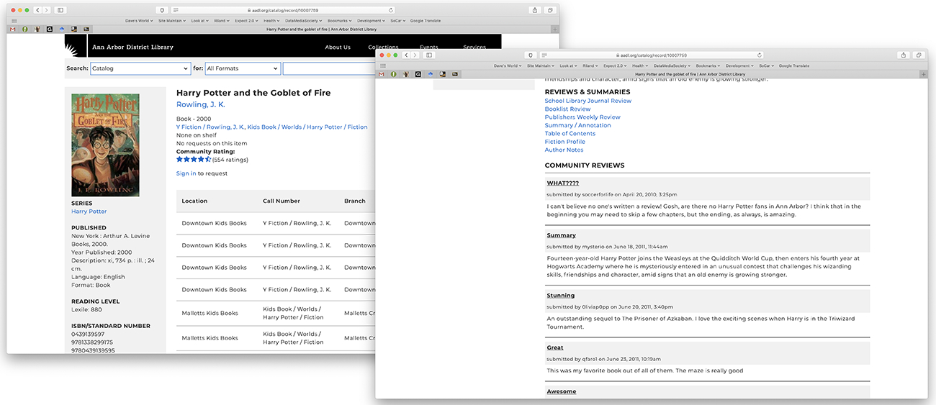Open the Gmail pinned tab in right window
This screenshot has height=405, width=936.
pyautogui.click(x=382, y=74)
